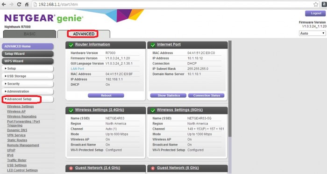Click the NETGEAR genie logo
Viewport: 327px width, 174px height.
43,18
